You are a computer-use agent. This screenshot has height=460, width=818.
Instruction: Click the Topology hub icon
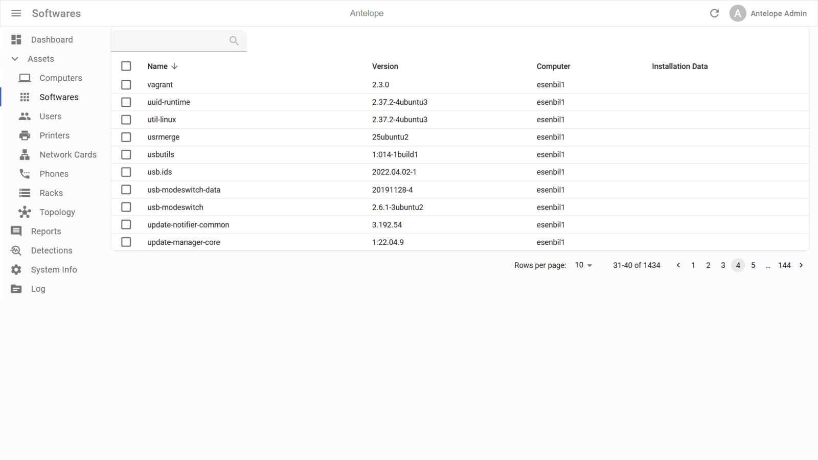click(25, 212)
